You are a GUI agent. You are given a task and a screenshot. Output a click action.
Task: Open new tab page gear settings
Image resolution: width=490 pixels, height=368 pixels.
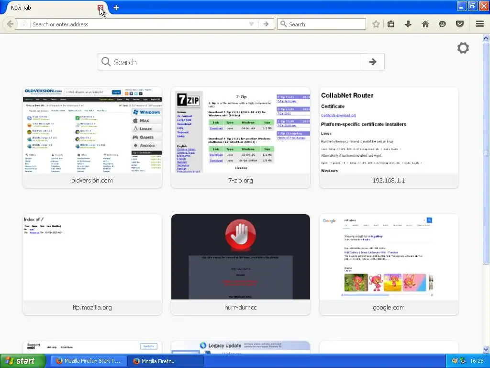click(463, 48)
